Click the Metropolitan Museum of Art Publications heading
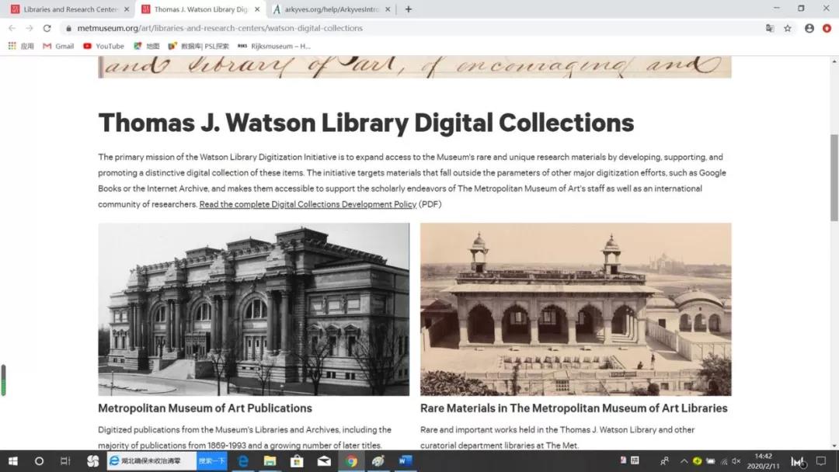 click(205, 408)
